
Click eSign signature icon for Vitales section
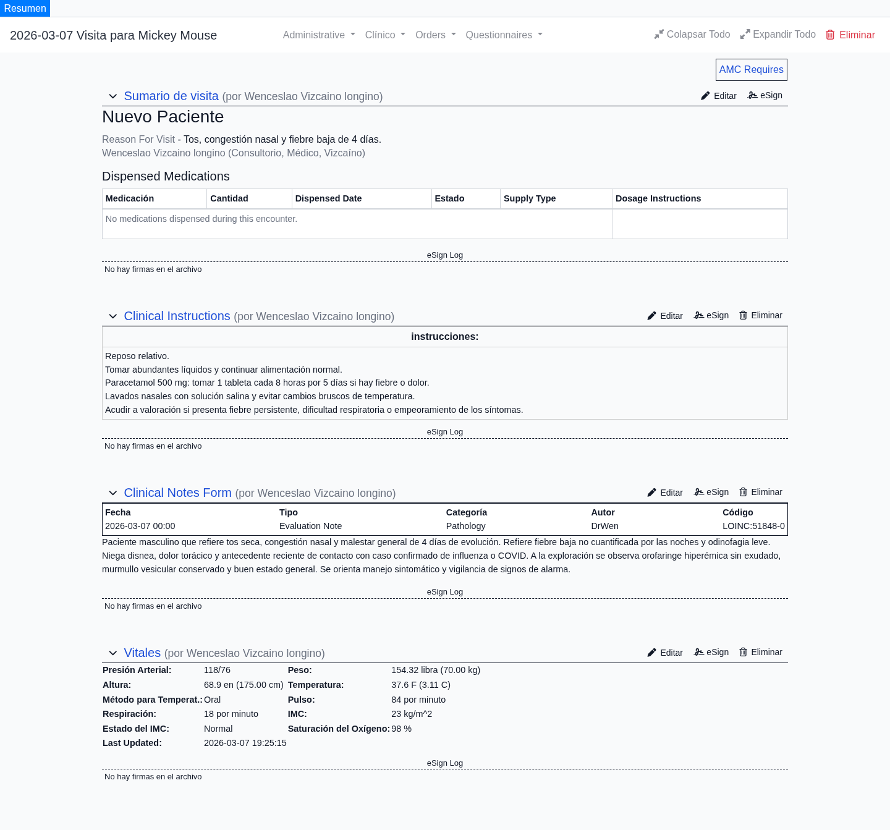click(x=699, y=652)
